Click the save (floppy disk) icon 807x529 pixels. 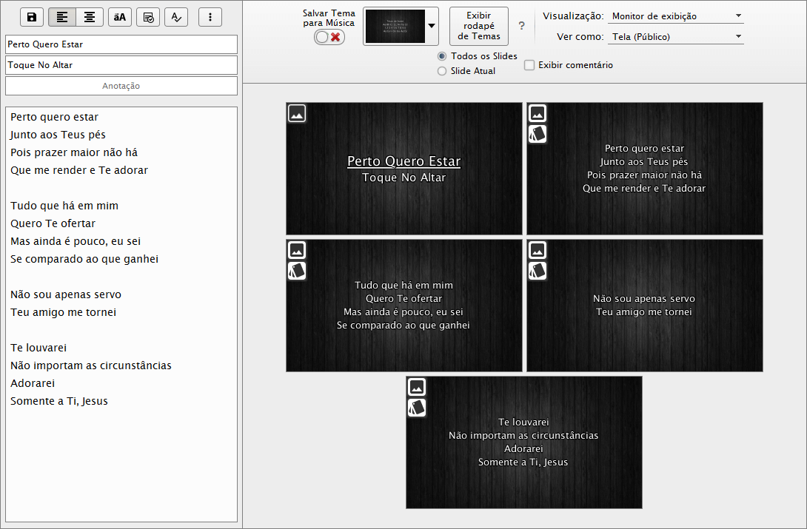click(x=32, y=17)
